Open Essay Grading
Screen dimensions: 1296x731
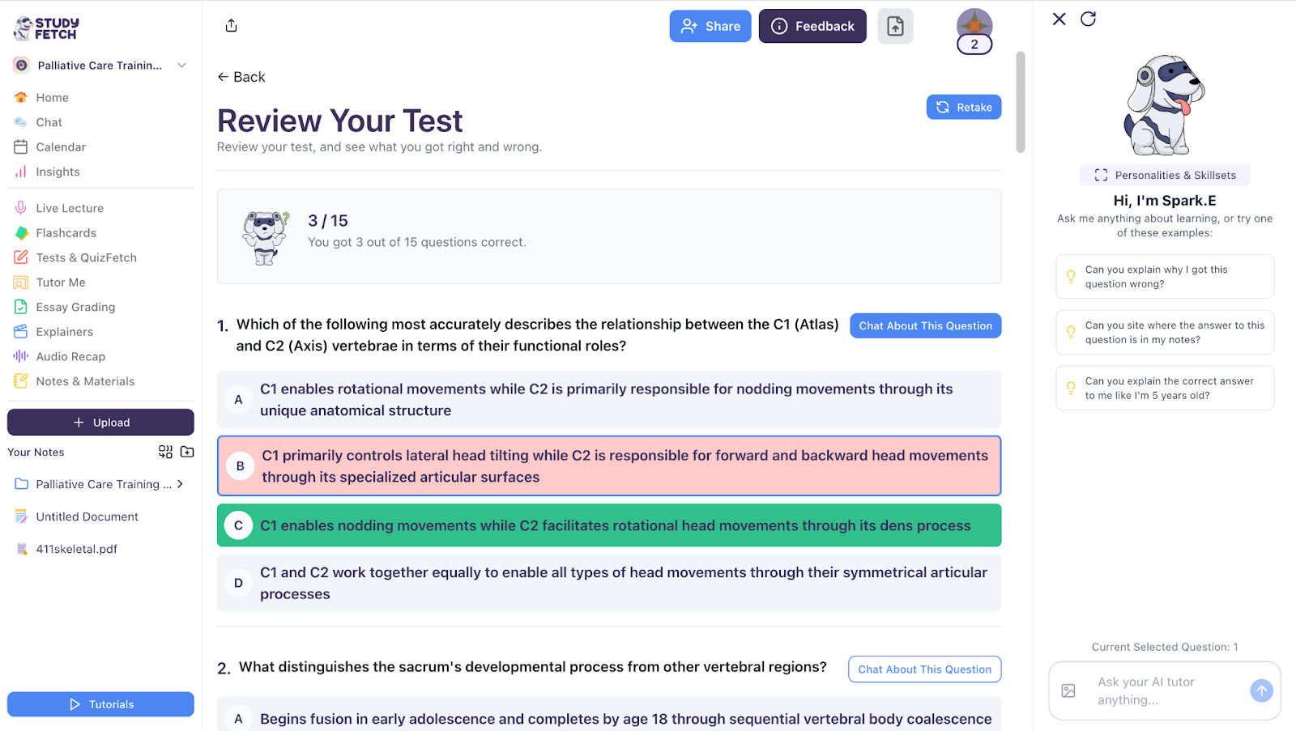coord(75,307)
